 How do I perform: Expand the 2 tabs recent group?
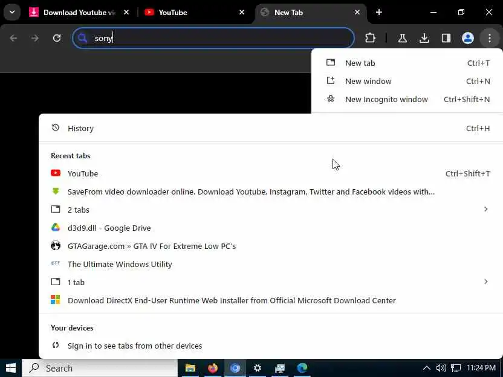pyautogui.click(x=270, y=210)
